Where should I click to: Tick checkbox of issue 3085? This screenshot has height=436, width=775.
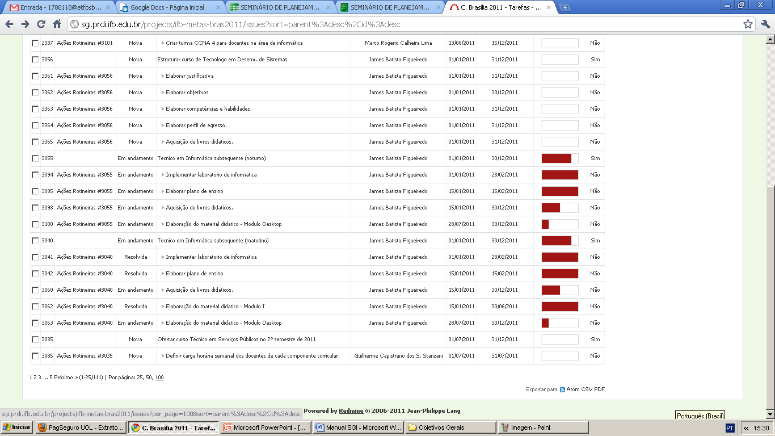tap(35, 356)
